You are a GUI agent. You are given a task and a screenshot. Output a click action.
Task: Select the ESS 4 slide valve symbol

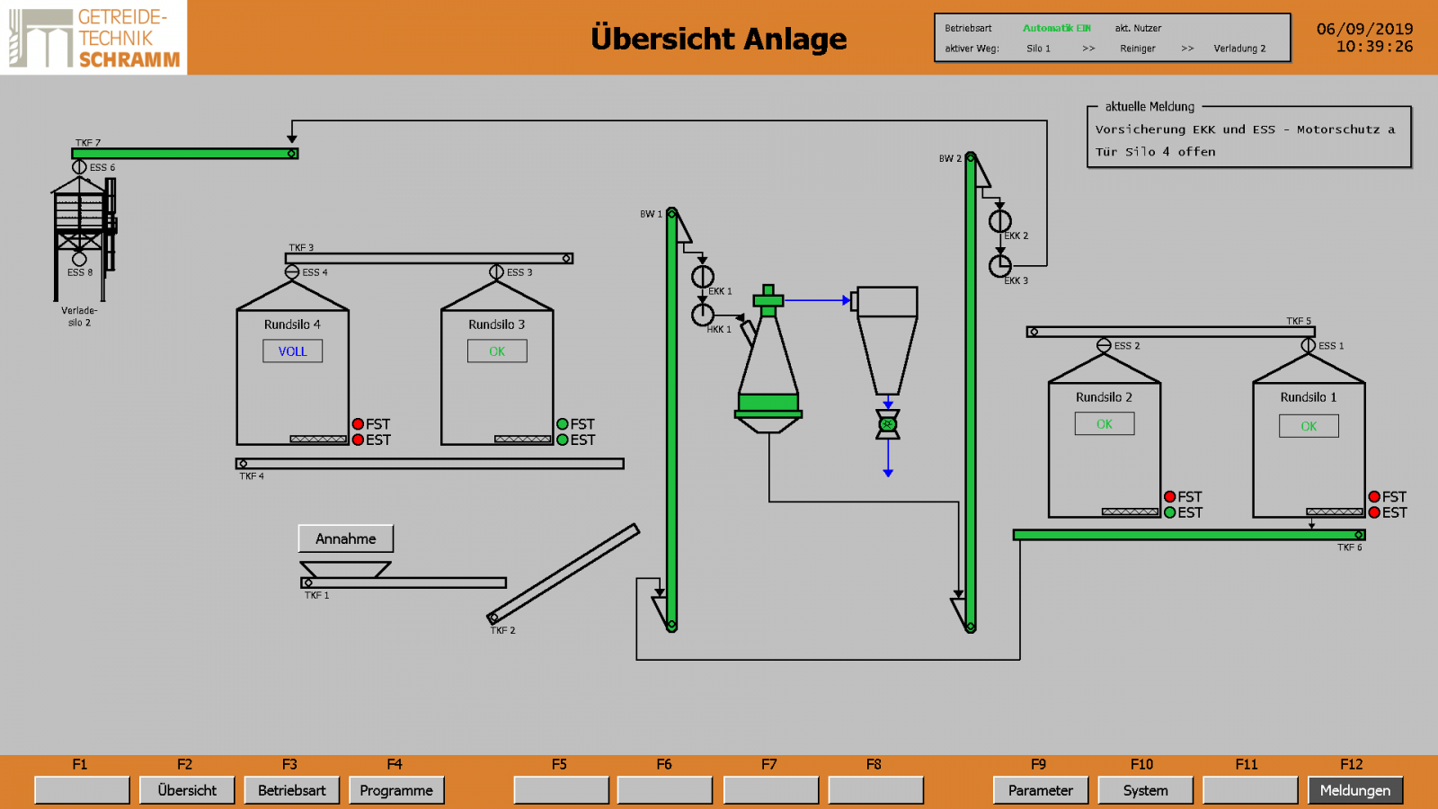292,271
